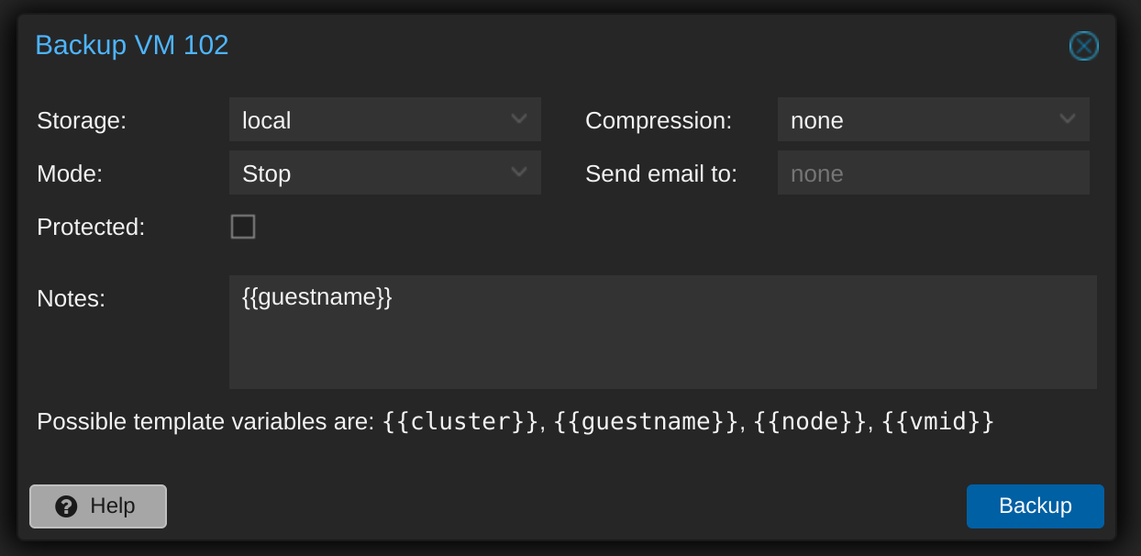The image size is (1141, 556).
Task: Click the question mark Help icon
Action: pyautogui.click(x=66, y=506)
